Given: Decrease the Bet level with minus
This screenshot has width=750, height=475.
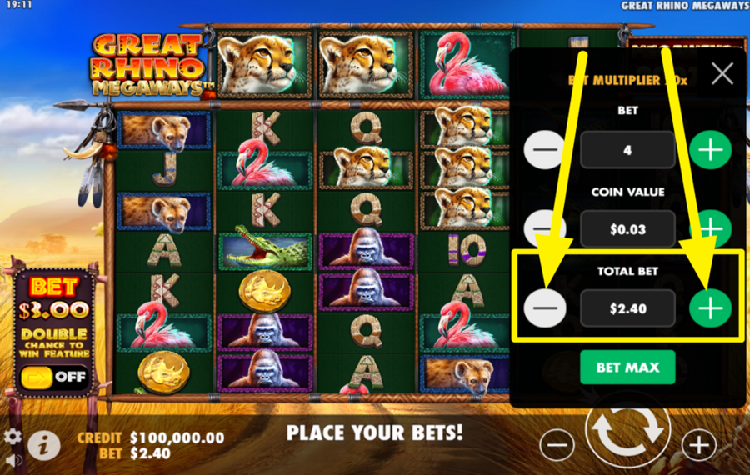Looking at the screenshot, I should [545, 150].
